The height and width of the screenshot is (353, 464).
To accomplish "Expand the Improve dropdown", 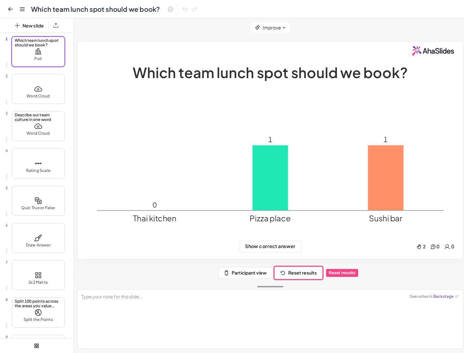I will 270,27.
